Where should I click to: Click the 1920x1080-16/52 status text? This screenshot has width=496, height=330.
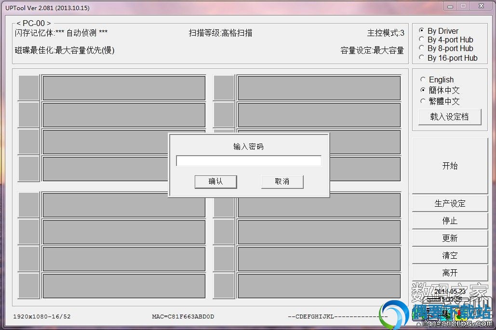point(42,317)
